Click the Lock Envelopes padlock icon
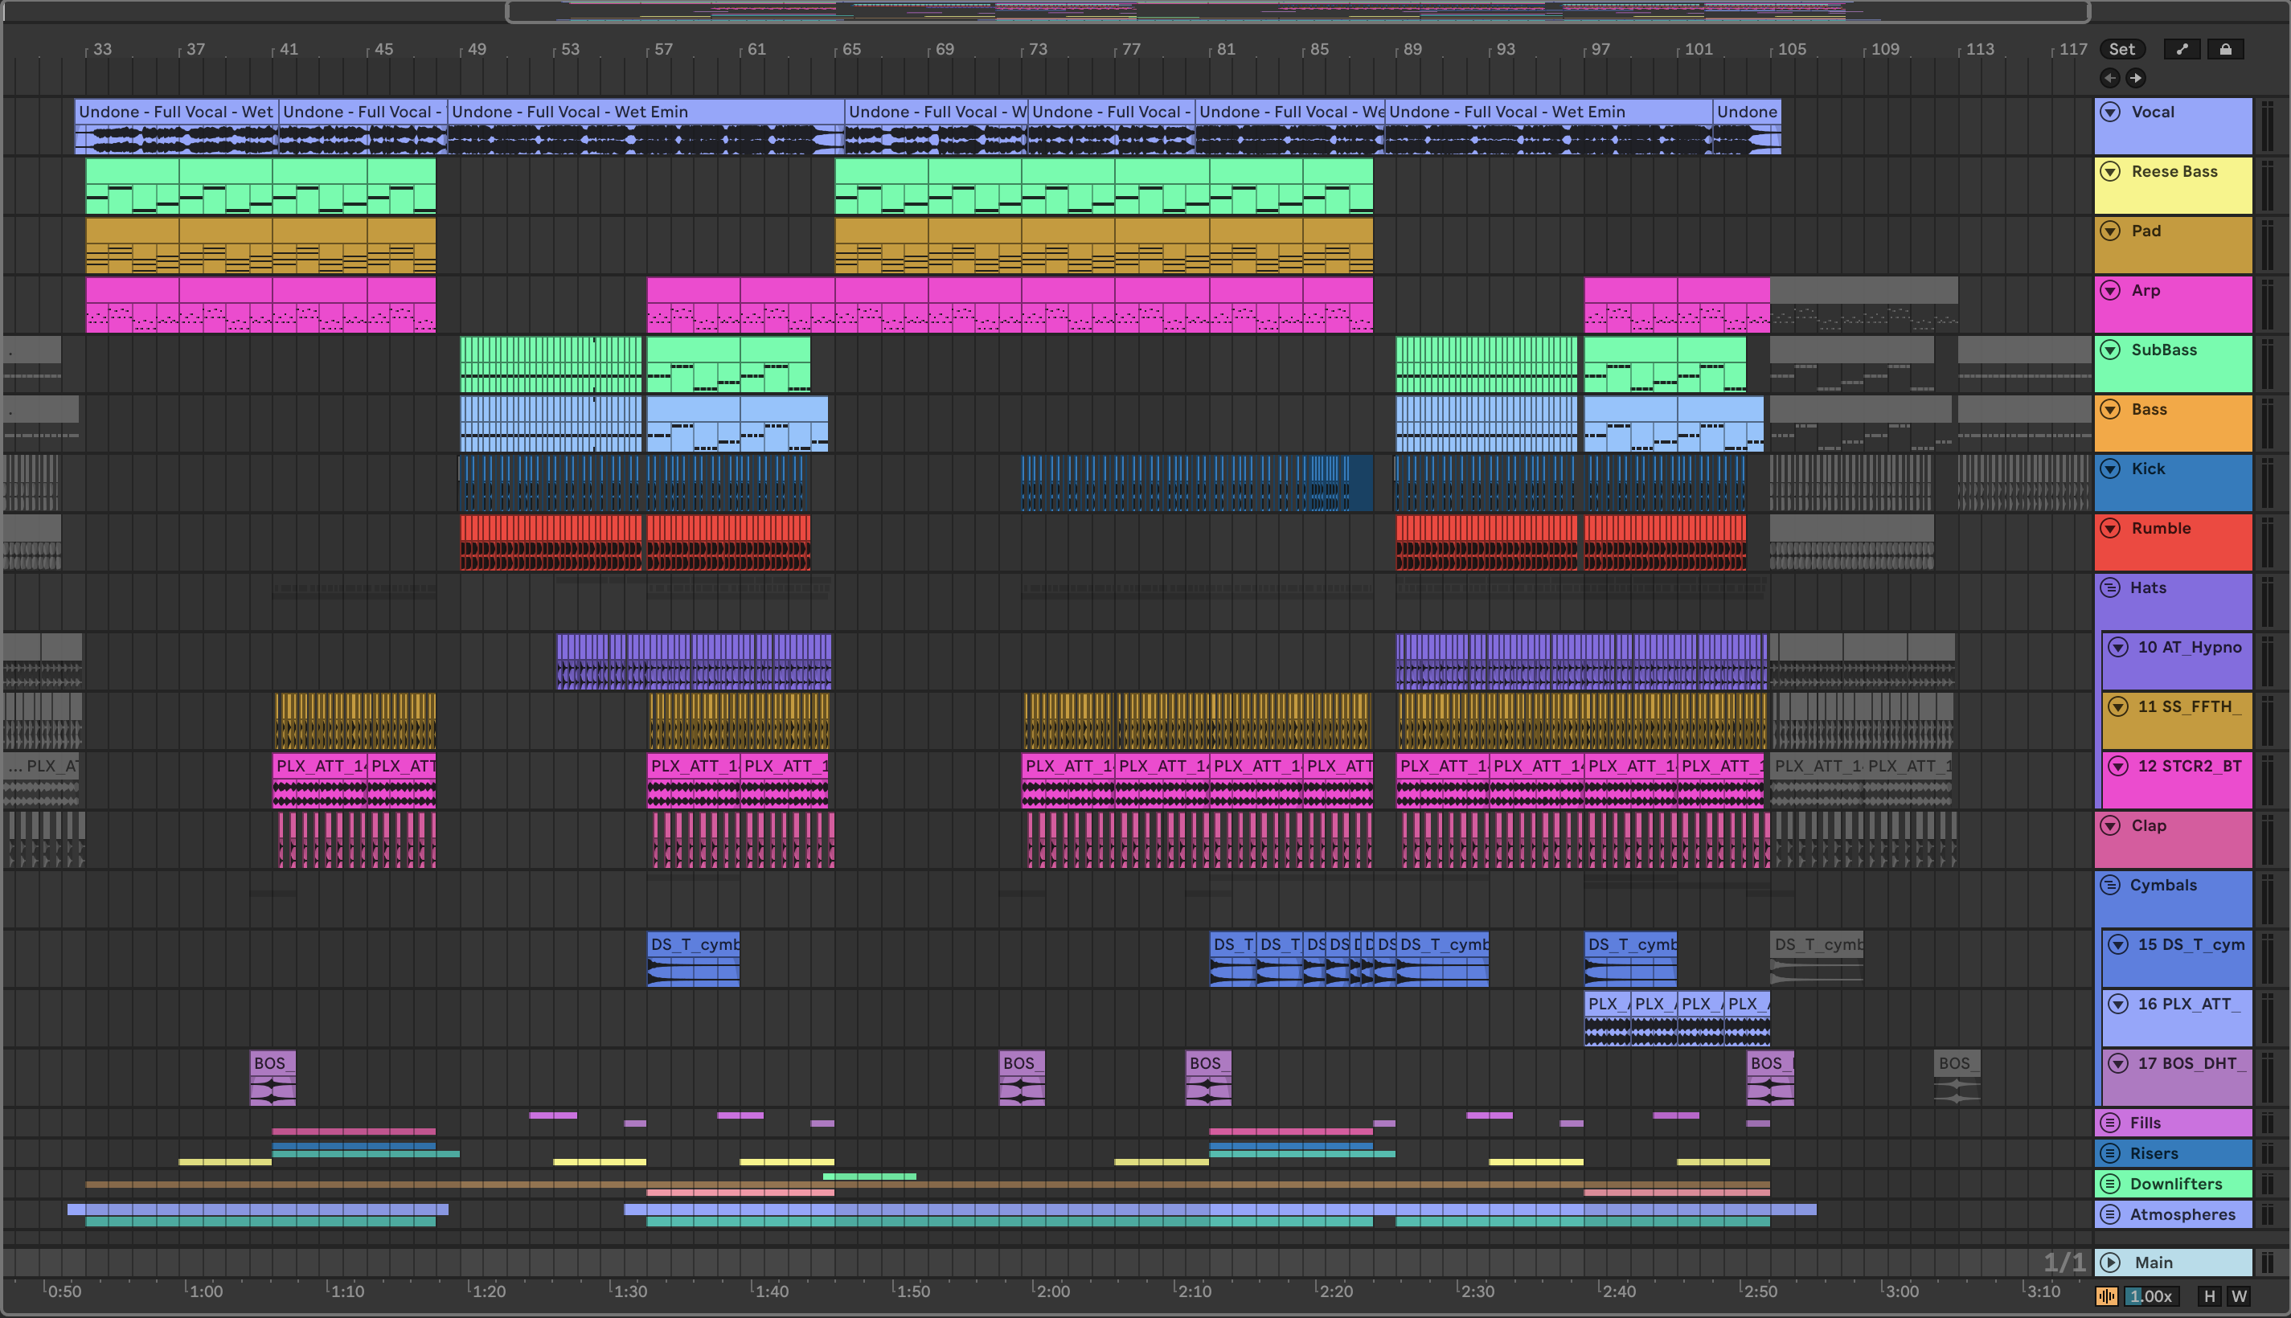This screenshot has width=2291, height=1318. pos(2225,49)
